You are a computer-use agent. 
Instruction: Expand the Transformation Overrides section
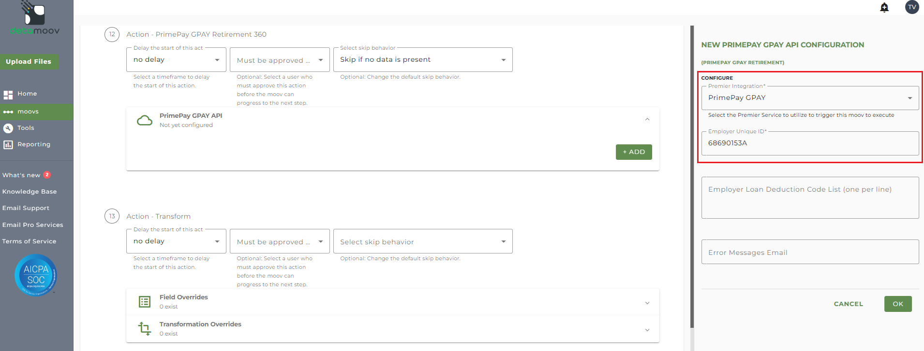click(647, 330)
